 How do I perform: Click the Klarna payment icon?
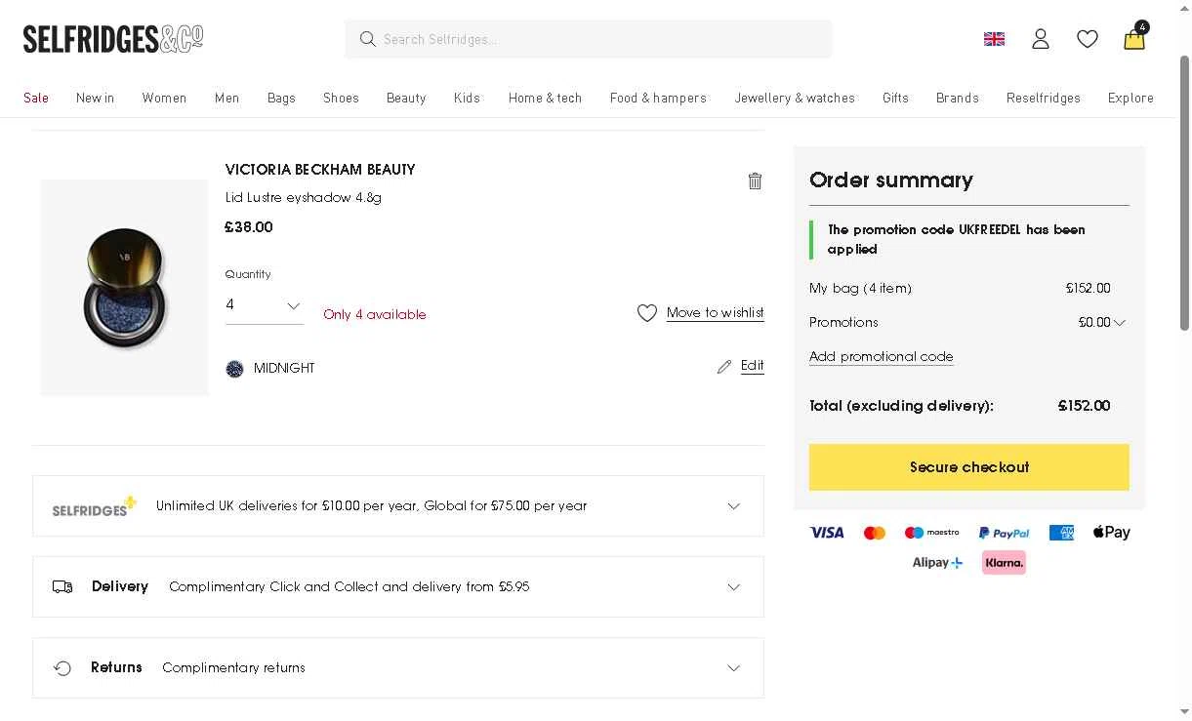pyautogui.click(x=1004, y=563)
